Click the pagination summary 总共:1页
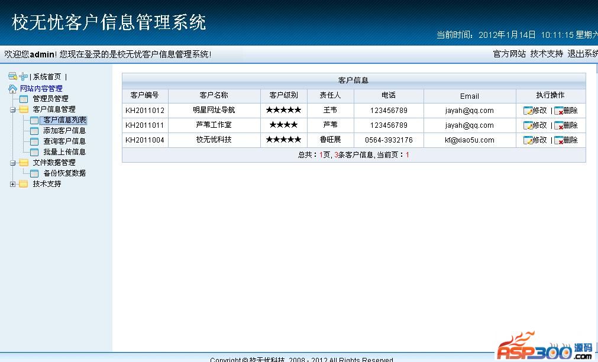 315,155
